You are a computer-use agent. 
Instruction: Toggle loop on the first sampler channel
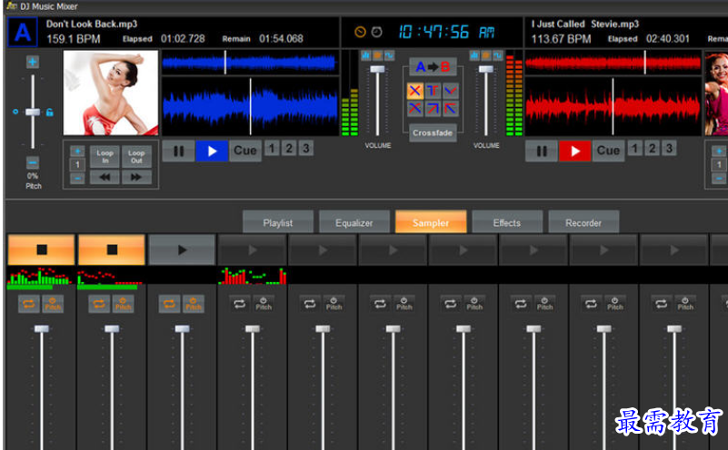pos(29,304)
